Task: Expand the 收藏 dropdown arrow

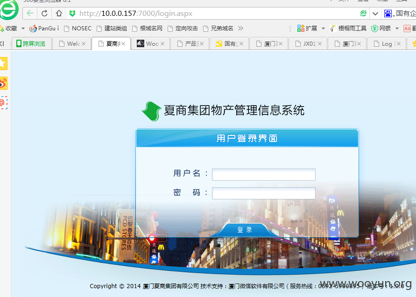Action: [x=23, y=28]
